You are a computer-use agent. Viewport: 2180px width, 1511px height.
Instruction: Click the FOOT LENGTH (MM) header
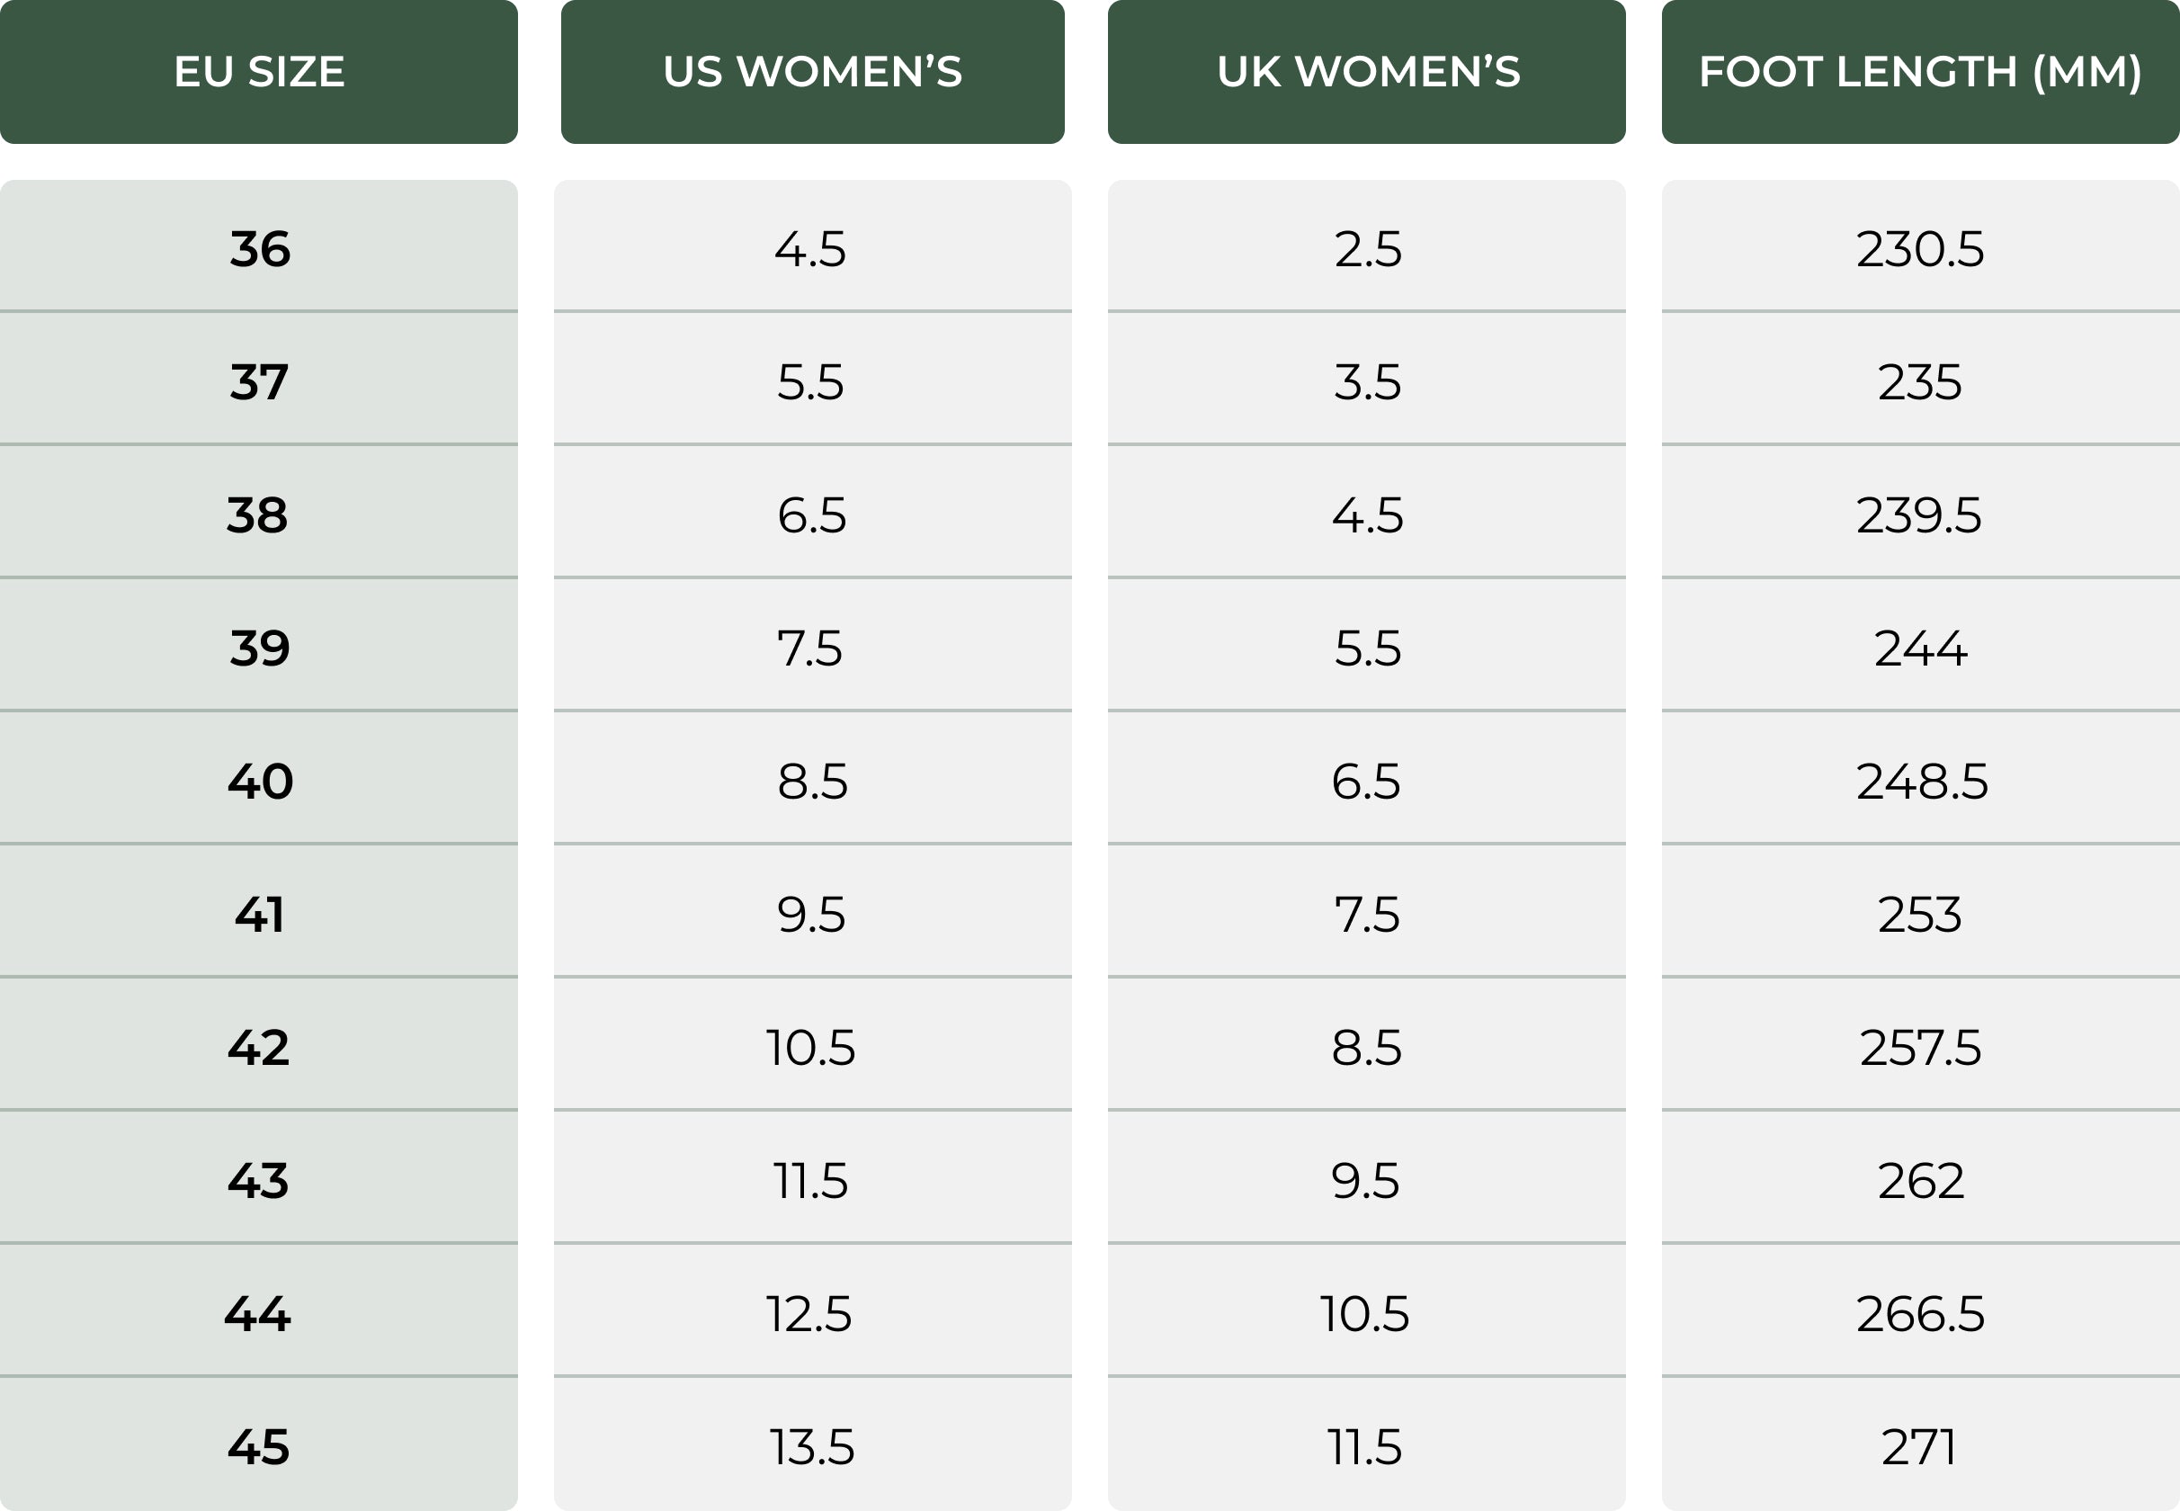coord(1921,72)
